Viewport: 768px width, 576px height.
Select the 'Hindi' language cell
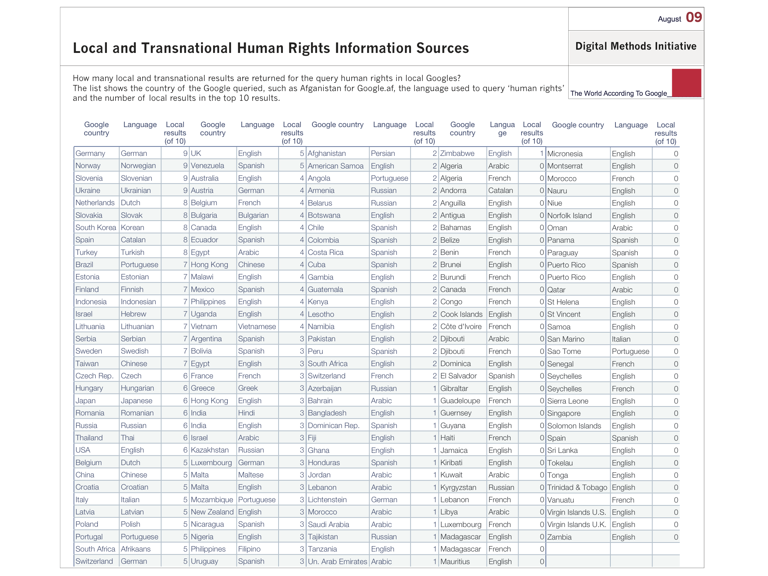[257, 413]
